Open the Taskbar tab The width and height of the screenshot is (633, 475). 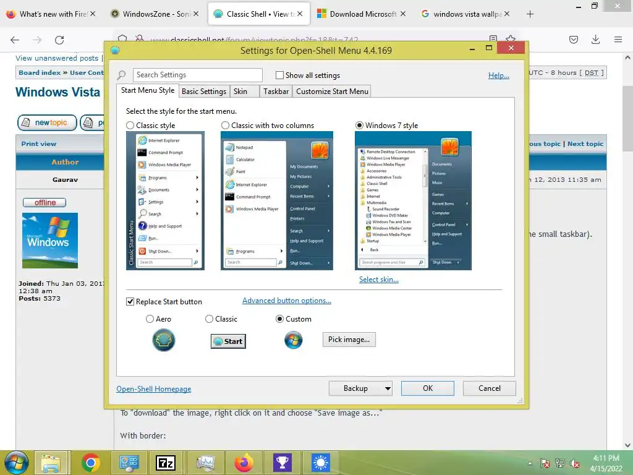tap(276, 92)
